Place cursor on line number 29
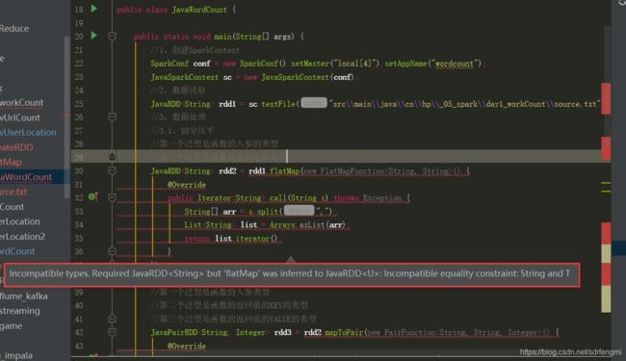Viewport: 626px width, 361px height. [x=79, y=157]
